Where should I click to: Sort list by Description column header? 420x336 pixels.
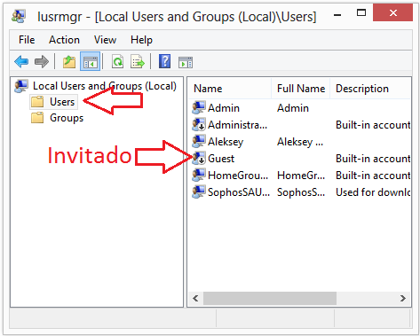[x=370, y=89]
